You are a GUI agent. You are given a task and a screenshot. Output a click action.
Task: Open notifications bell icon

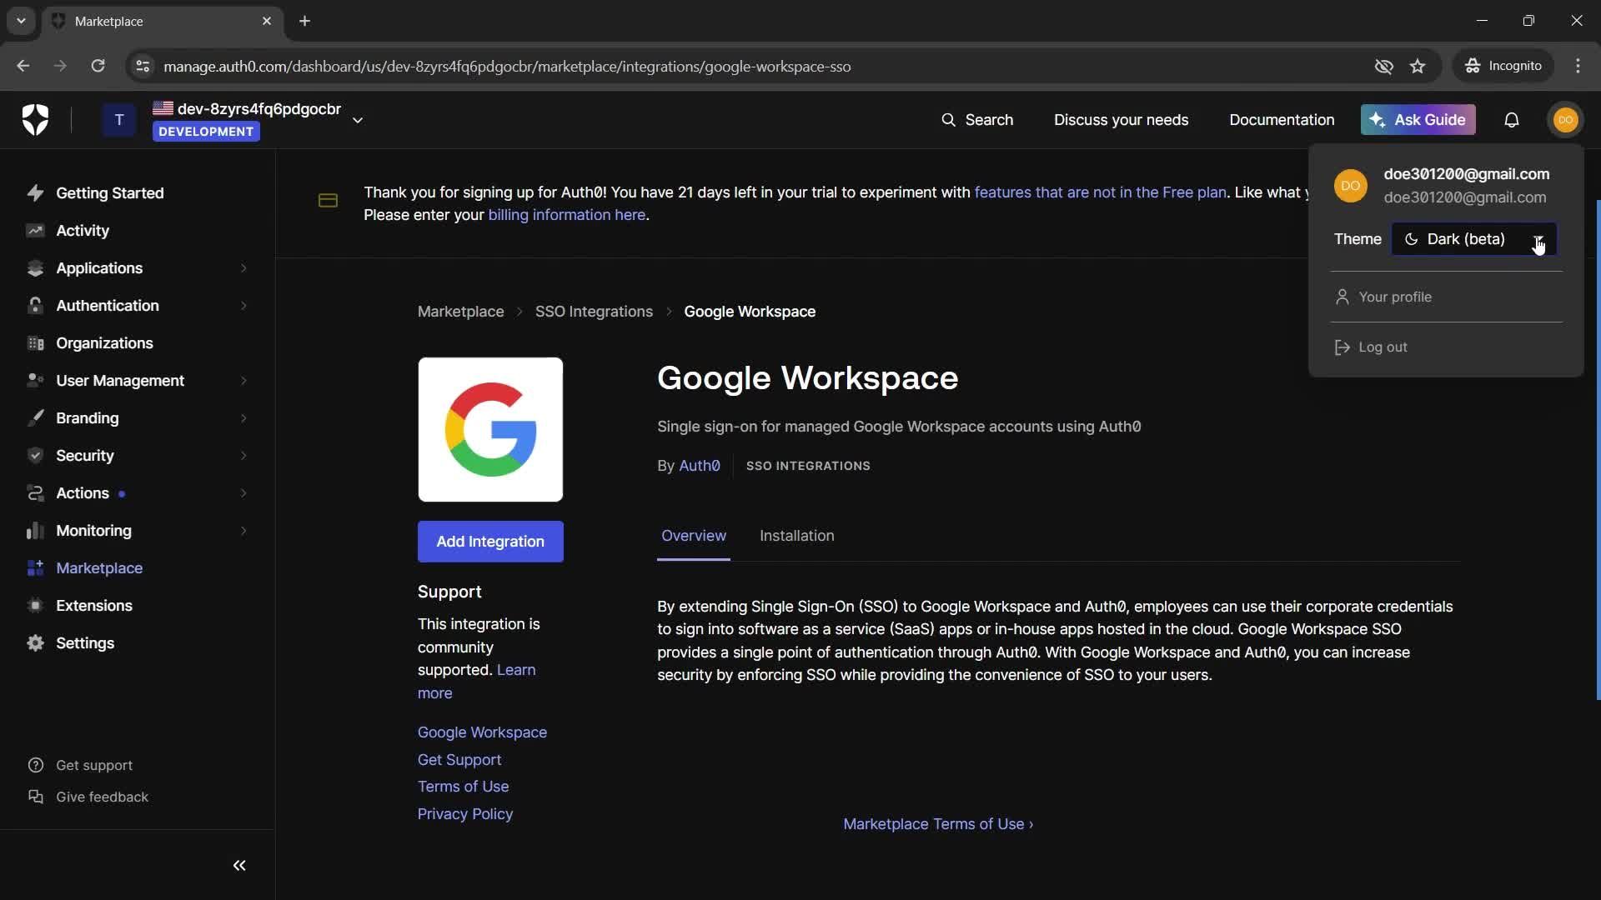[x=1512, y=120]
